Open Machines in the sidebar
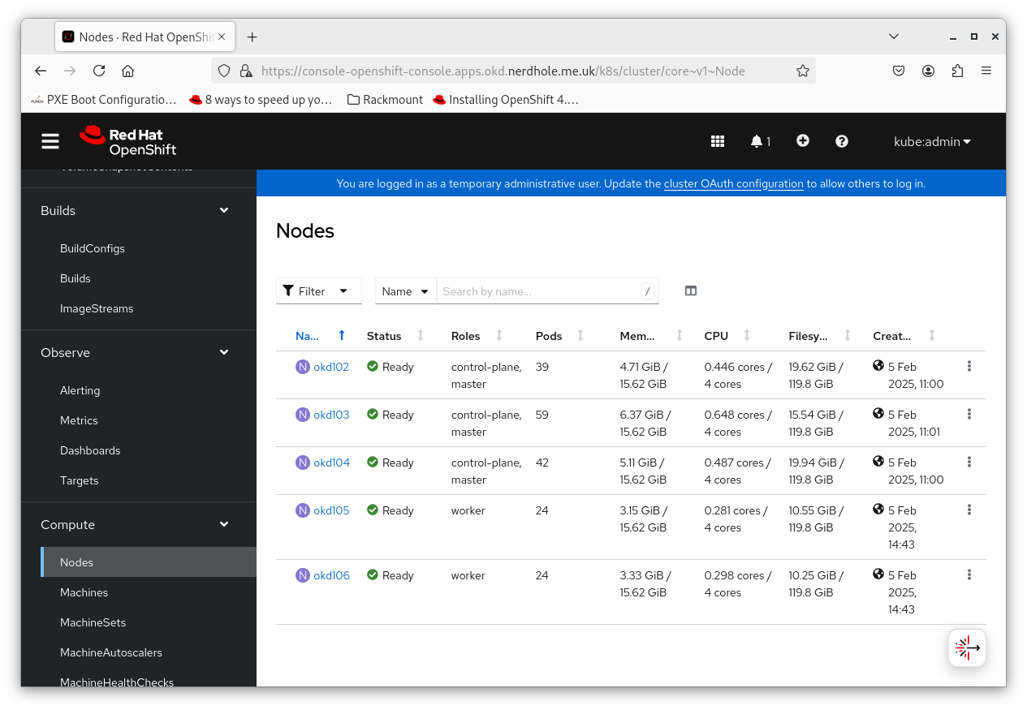Image resolution: width=1027 pixels, height=710 pixels. [84, 592]
